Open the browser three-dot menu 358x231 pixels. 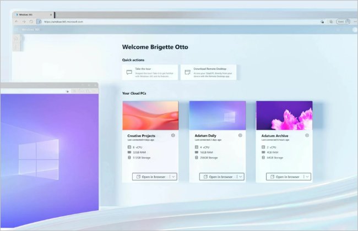[355, 21]
